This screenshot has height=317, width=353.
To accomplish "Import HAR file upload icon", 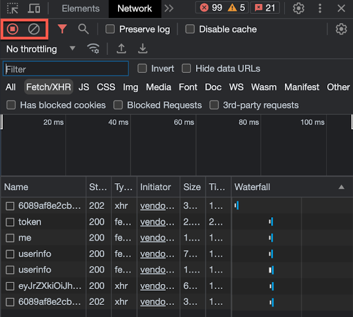I will tap(121, 49).
